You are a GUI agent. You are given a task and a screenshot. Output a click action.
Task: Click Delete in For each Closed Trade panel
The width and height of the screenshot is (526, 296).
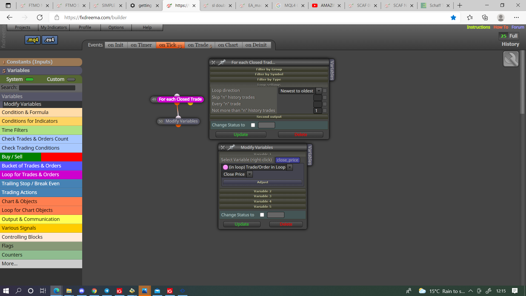tap(301, 135)
